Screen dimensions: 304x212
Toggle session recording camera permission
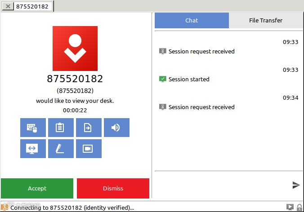click(89, 149)
